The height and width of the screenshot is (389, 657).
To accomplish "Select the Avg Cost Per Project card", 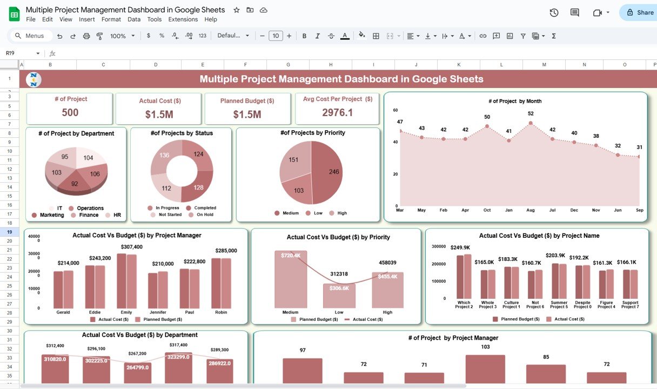I will coord(338,108).
